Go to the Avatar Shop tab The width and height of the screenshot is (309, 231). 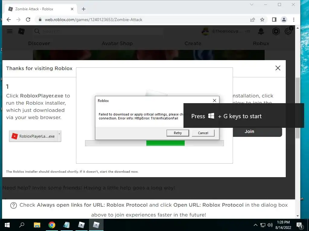[x=117, y=43]
